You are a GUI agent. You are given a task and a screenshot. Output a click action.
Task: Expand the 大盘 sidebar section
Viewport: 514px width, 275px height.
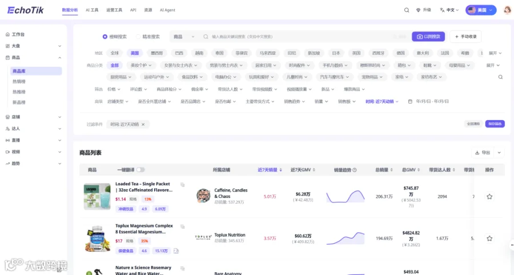(34, 46)
